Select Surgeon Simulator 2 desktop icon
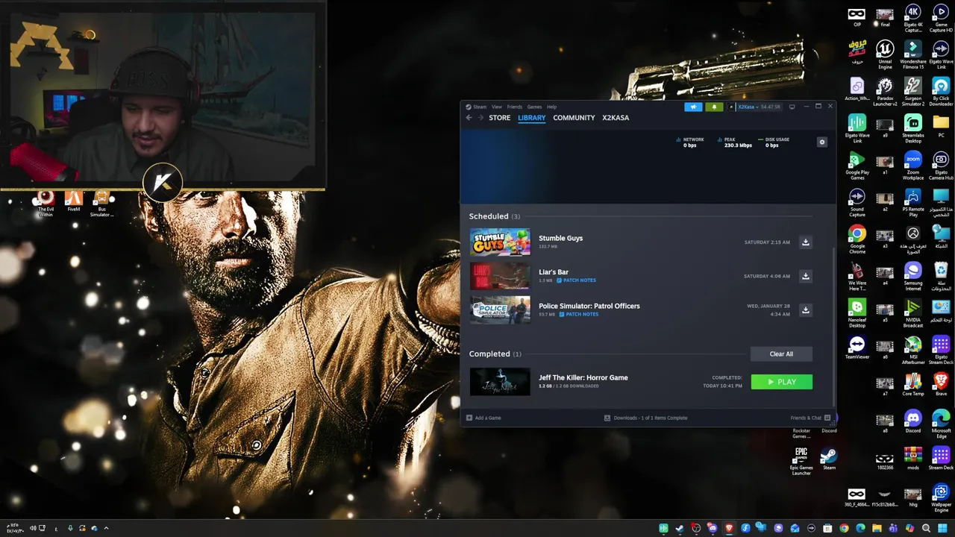This screenshot has width=955, height=537. click(x=912, y=92)
